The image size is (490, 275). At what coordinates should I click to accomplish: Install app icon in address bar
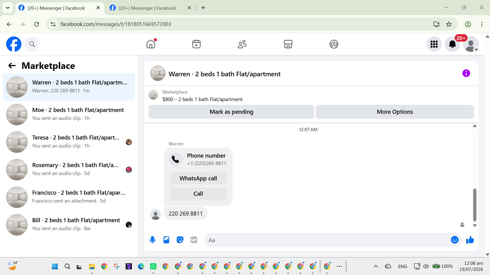pos(436,24)
